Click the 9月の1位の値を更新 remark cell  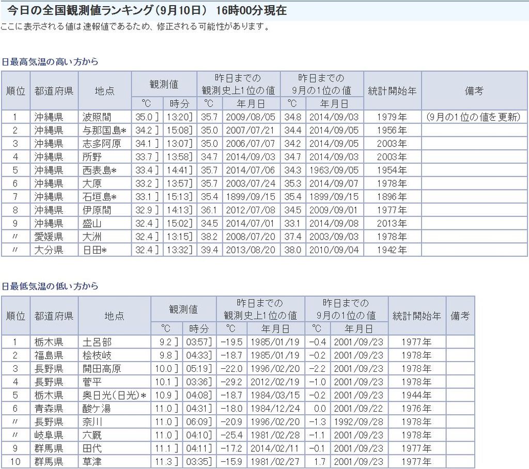pos(474,117)
